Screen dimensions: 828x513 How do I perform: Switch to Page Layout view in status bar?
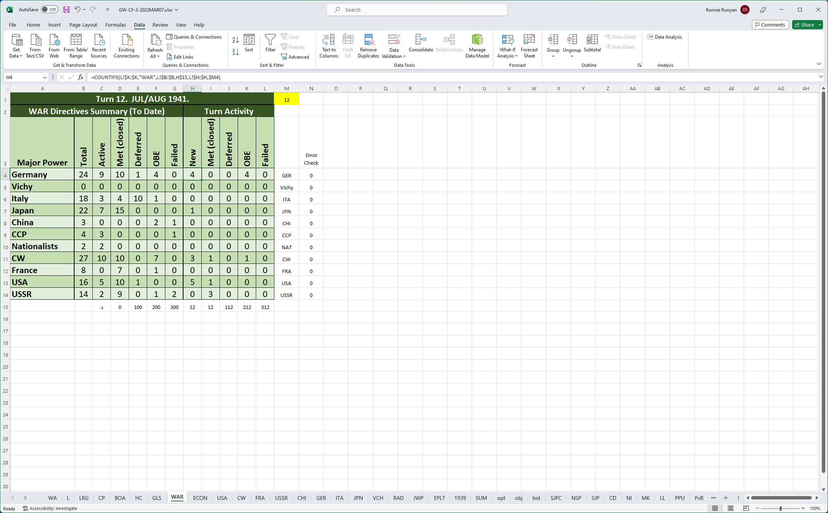730,508
